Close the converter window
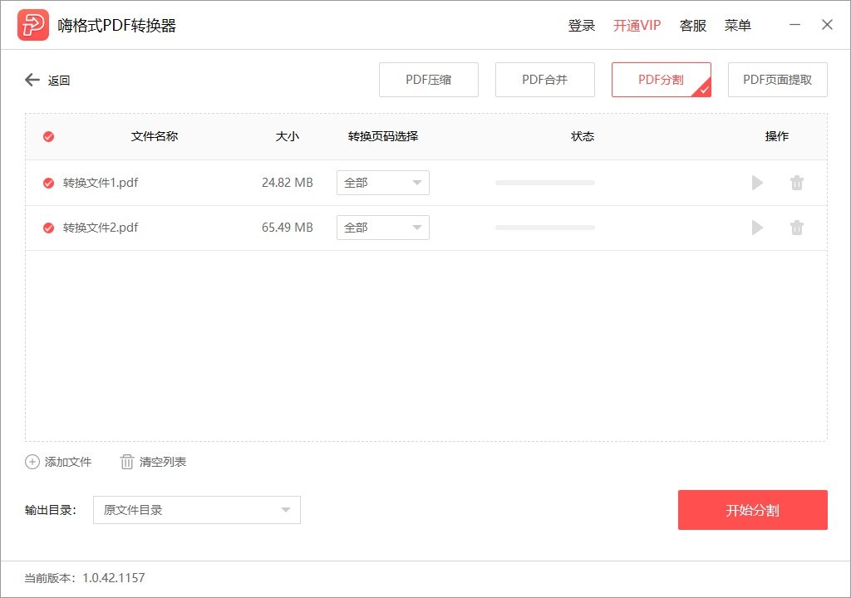 [x=827, y=25]
